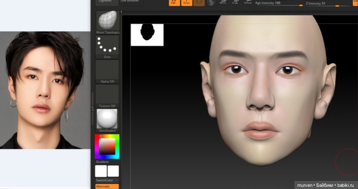This screenshot has width=358, height=189.
Task: Select the Scale transform tool
Action: click(235, 3)
